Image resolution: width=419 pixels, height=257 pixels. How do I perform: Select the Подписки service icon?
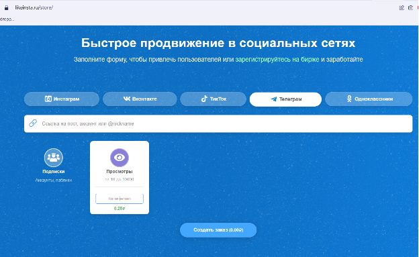[x=54, y=158]
